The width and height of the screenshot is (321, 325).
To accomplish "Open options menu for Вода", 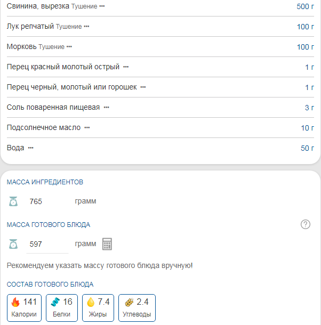I will [x=30, y=148].
